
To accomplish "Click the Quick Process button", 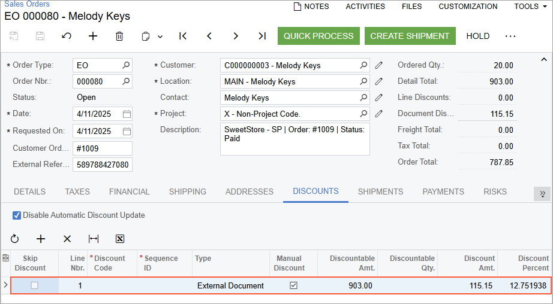I will [318, 36].
